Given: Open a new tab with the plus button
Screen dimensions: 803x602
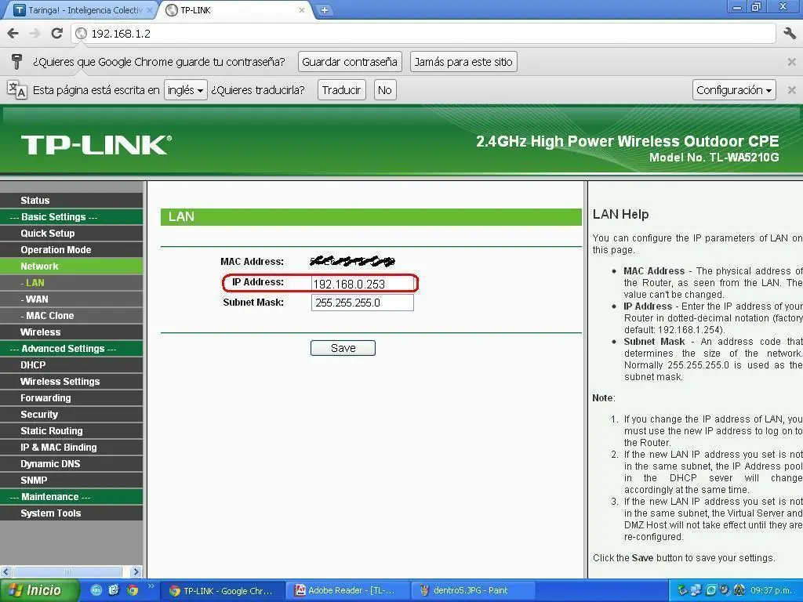Looking at the screenshot, I should [324, 10].
